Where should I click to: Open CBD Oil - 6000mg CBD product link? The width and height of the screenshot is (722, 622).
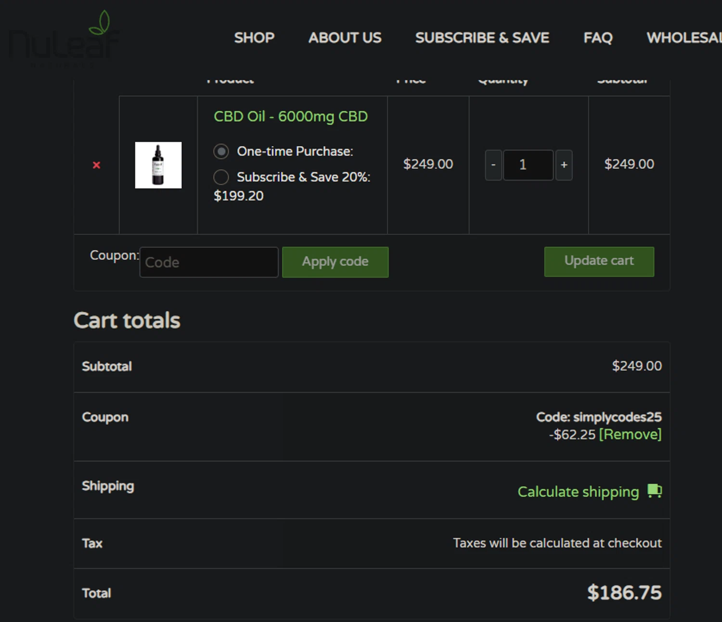291,116
